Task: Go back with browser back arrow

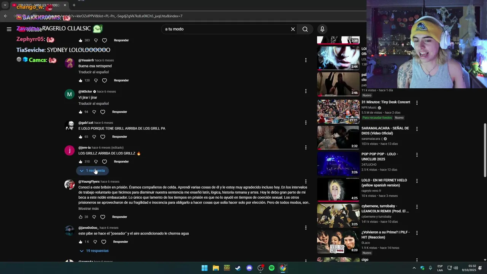Action: (x=5, y=16)
